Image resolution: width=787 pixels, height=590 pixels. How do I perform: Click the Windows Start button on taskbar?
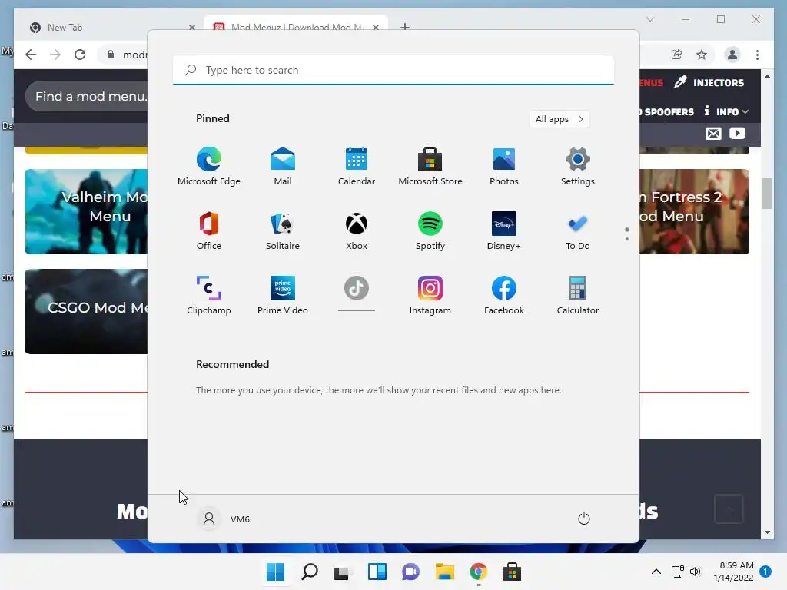[275, 572]
